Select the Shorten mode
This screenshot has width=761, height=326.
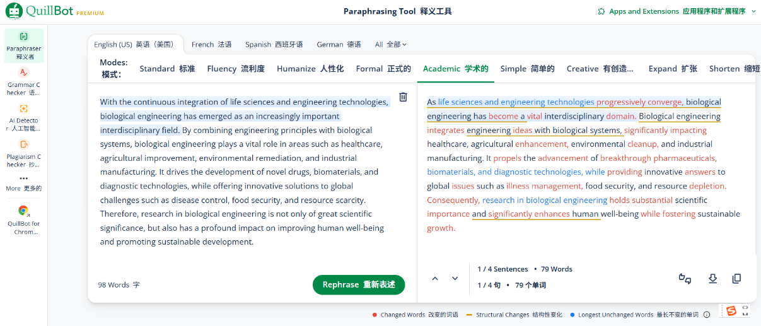[x=735, y=69]
